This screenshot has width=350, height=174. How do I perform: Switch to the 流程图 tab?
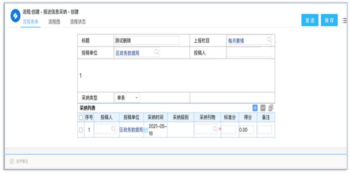pyautogui.click(x=54, y=22)
